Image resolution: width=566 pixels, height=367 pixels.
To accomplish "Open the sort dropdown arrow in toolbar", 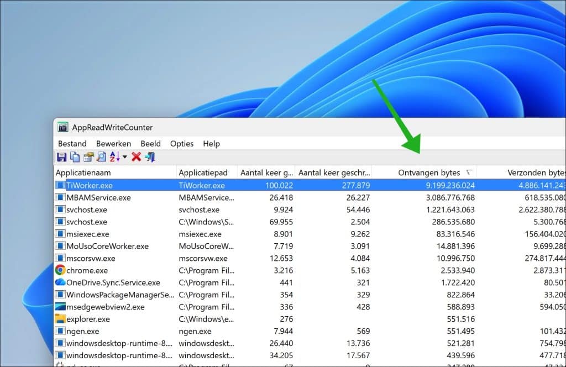I will (125, 157).
